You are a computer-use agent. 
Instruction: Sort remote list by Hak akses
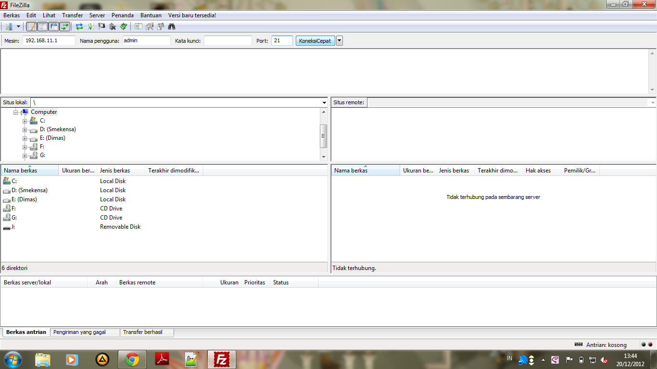[542, 171]
